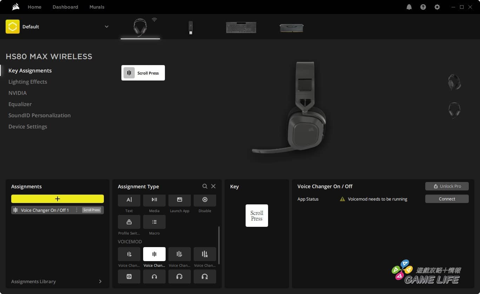480x294 pixels.
Task: Select the Media assignment type icon
Action: coord(154,200)
